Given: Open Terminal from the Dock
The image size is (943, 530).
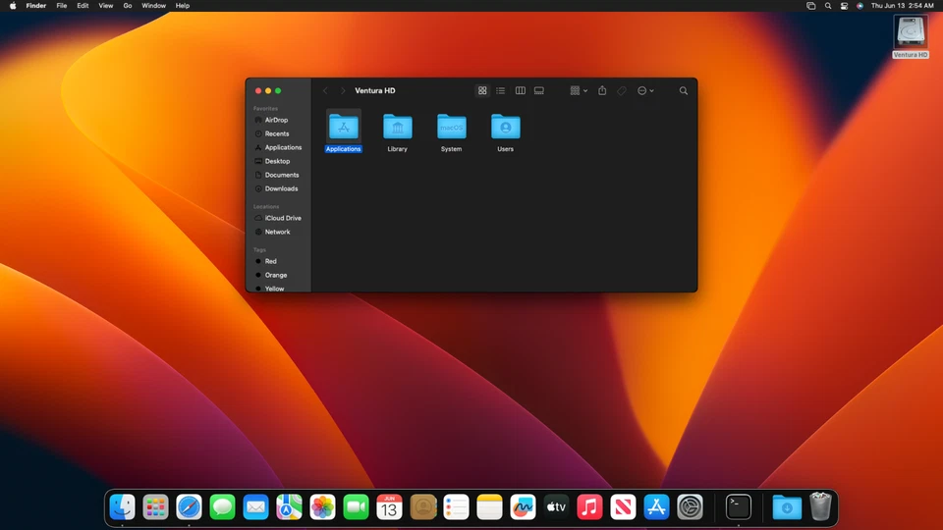Looking at the screenshot, I should coord(739,507).
